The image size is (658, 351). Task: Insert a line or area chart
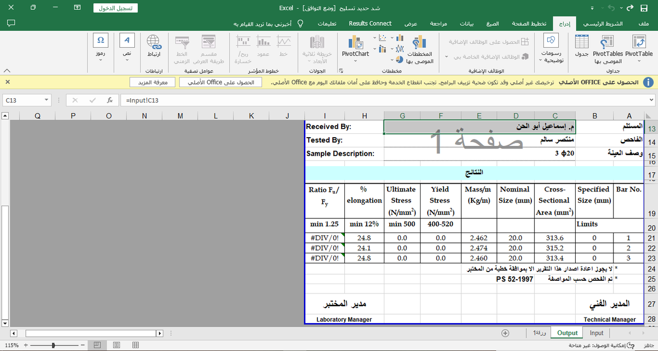tap(400, 48)
